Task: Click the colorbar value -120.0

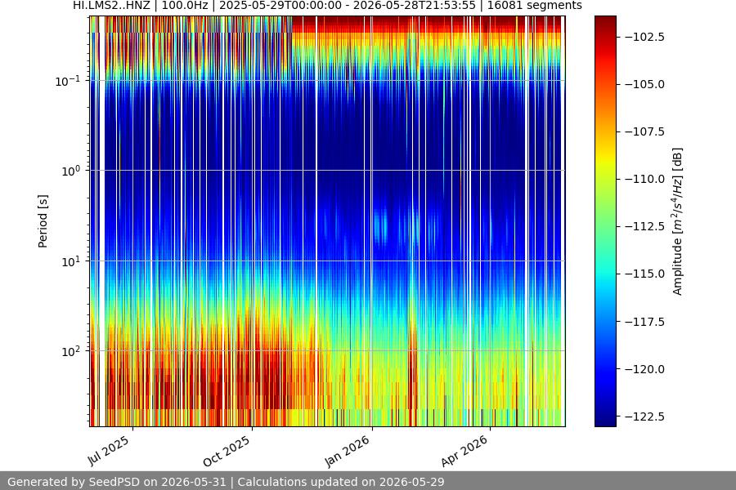Action: point(645,369)
